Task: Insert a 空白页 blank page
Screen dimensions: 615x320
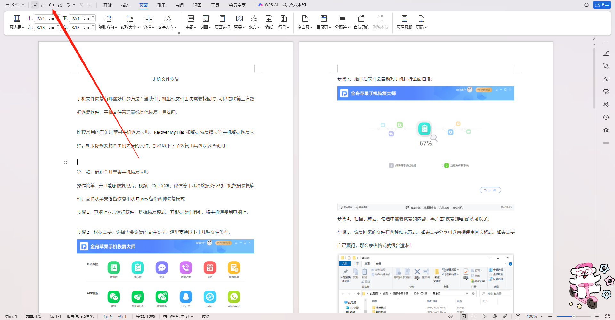Action: 305,22
